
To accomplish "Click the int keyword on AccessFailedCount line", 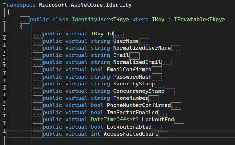I will pyautogui.click(x=96, y=134).
